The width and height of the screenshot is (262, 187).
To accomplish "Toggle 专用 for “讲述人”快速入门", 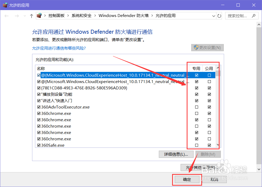I will click(197, 101).
